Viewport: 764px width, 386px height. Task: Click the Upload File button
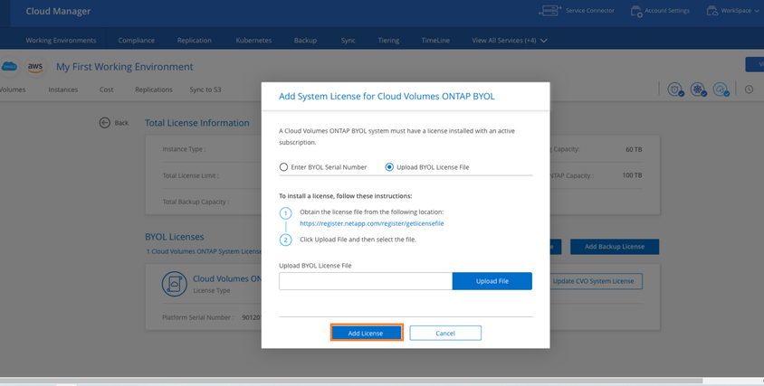click(x=492, y=281)
